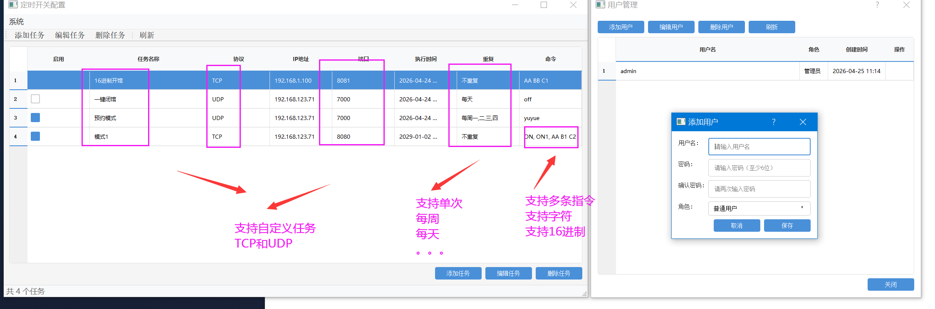The image size is (935, 309).
Task: Select task name cell 预约模式
Action: 148,118
